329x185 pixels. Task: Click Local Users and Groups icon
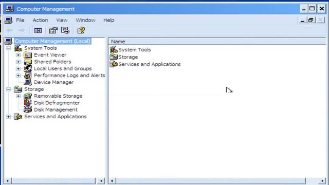click(x=28, y=68)
